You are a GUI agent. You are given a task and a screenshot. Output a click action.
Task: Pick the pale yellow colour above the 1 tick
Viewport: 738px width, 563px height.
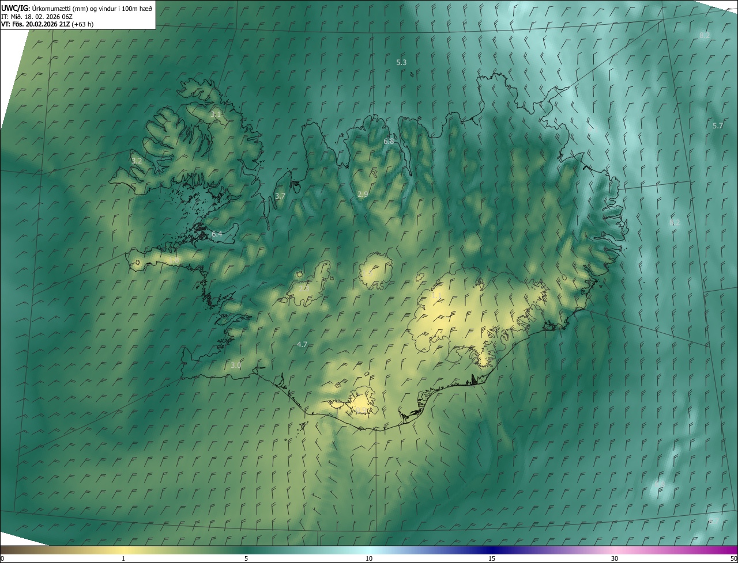click(123, 550)
